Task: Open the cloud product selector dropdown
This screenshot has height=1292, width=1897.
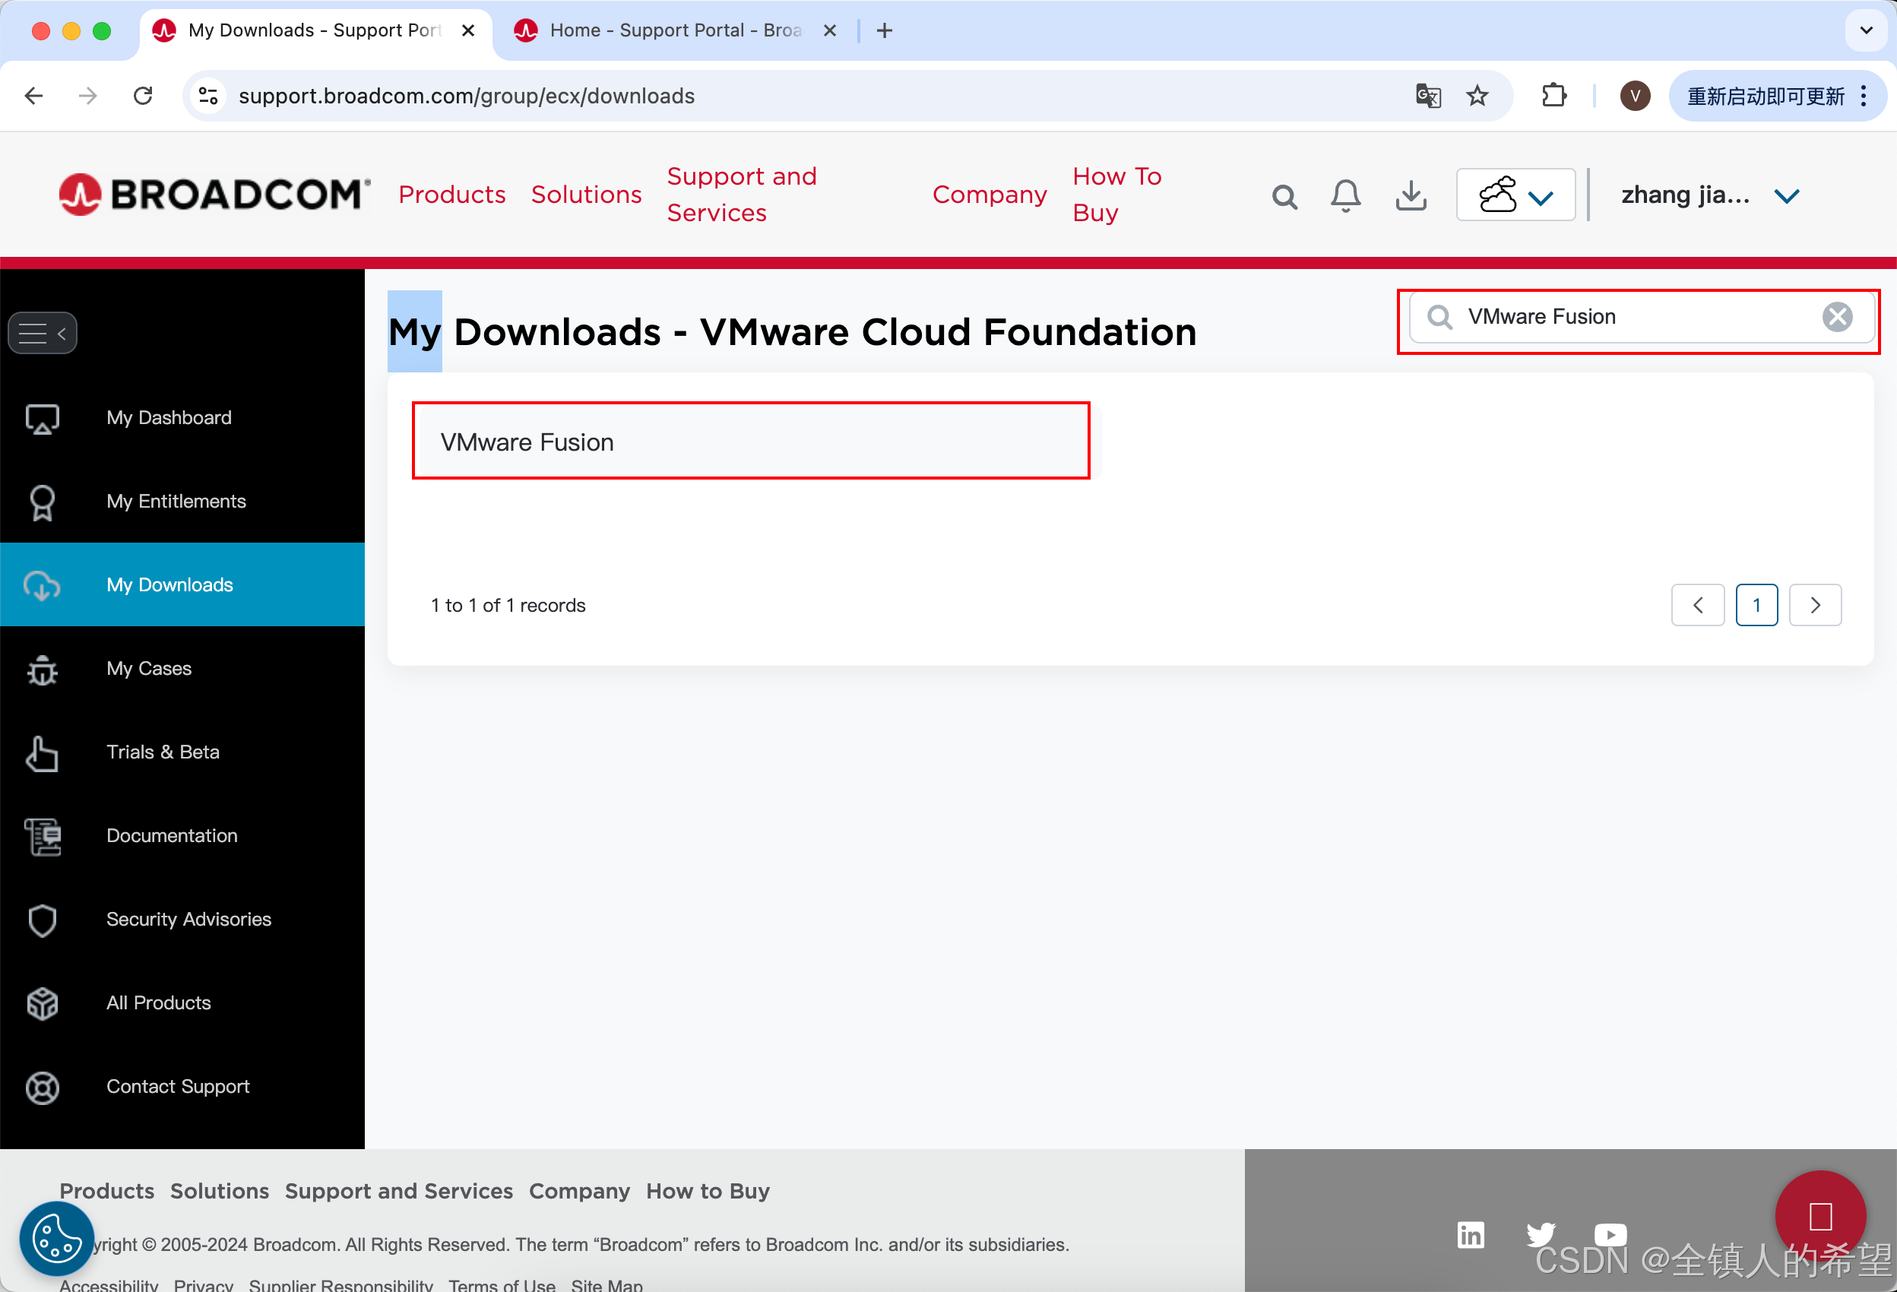Action: (1515, 195)
